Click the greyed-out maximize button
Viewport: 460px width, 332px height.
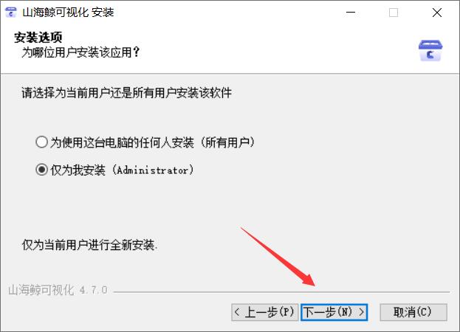tap(394, 13)
